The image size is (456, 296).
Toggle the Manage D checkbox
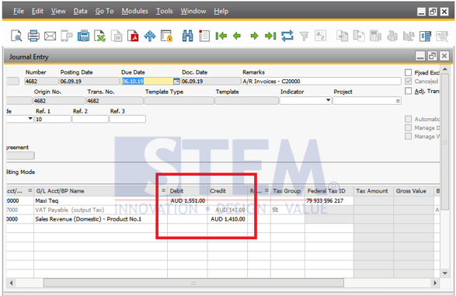pyautogui.click(x=409, y=127)
